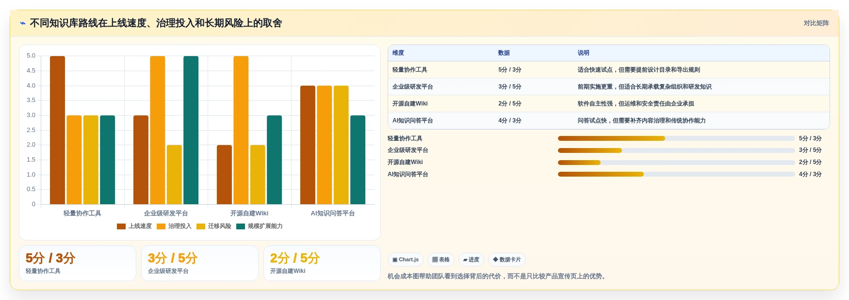The image size is (849, 300).
Task: Toggle the 治理投入 legend item
Action: pyautogui.click(x=174, y=226)
